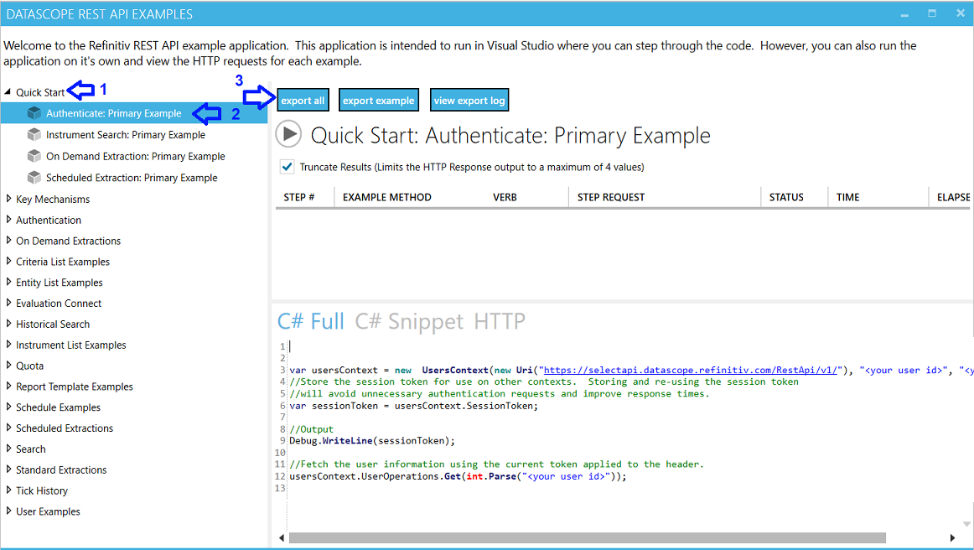Screen dimensions: 974x550
Task: Expand the User Examples arrow
Action: tap(8, 511)
